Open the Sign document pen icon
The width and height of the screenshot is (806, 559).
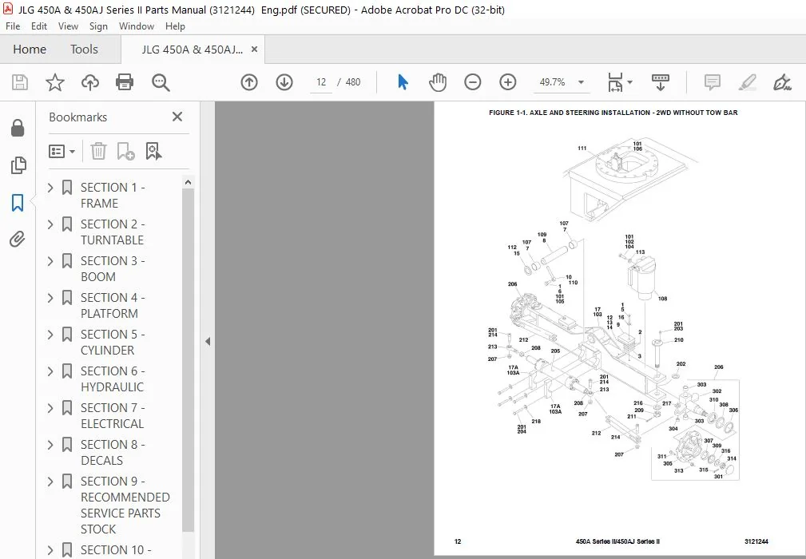pyautogui.click(x=782, y=82)
